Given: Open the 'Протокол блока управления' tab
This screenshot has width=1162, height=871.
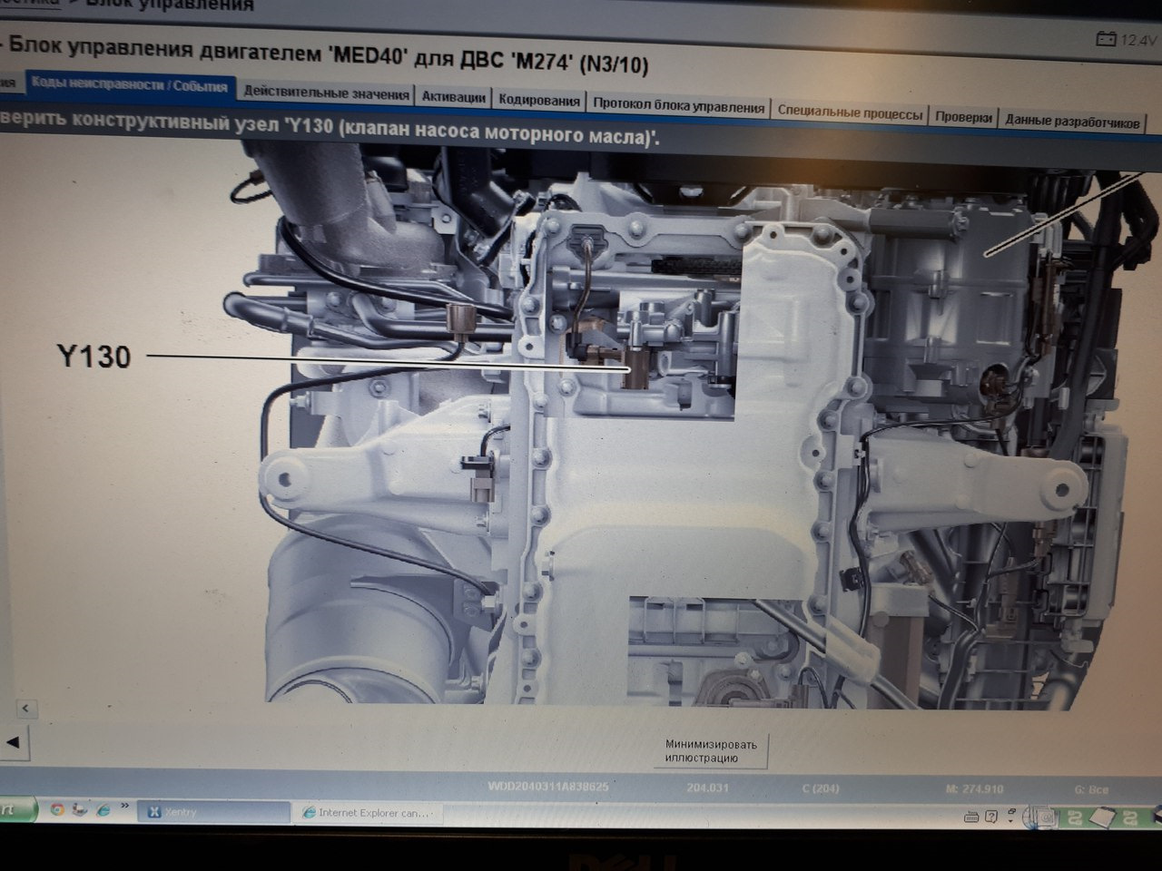Looking at the screenshot, I should pyautogui.click(x=678, y=106).
